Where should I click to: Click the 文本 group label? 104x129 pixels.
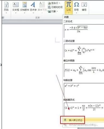tap(37, 18)
